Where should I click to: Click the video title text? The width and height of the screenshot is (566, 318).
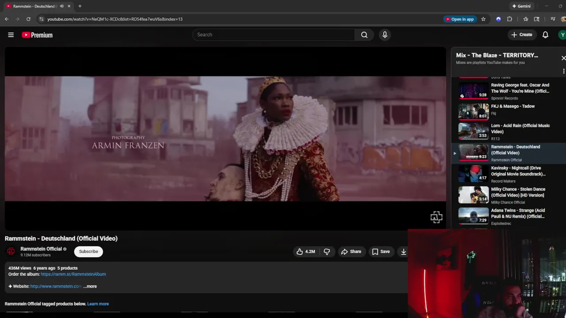[61, 238]
